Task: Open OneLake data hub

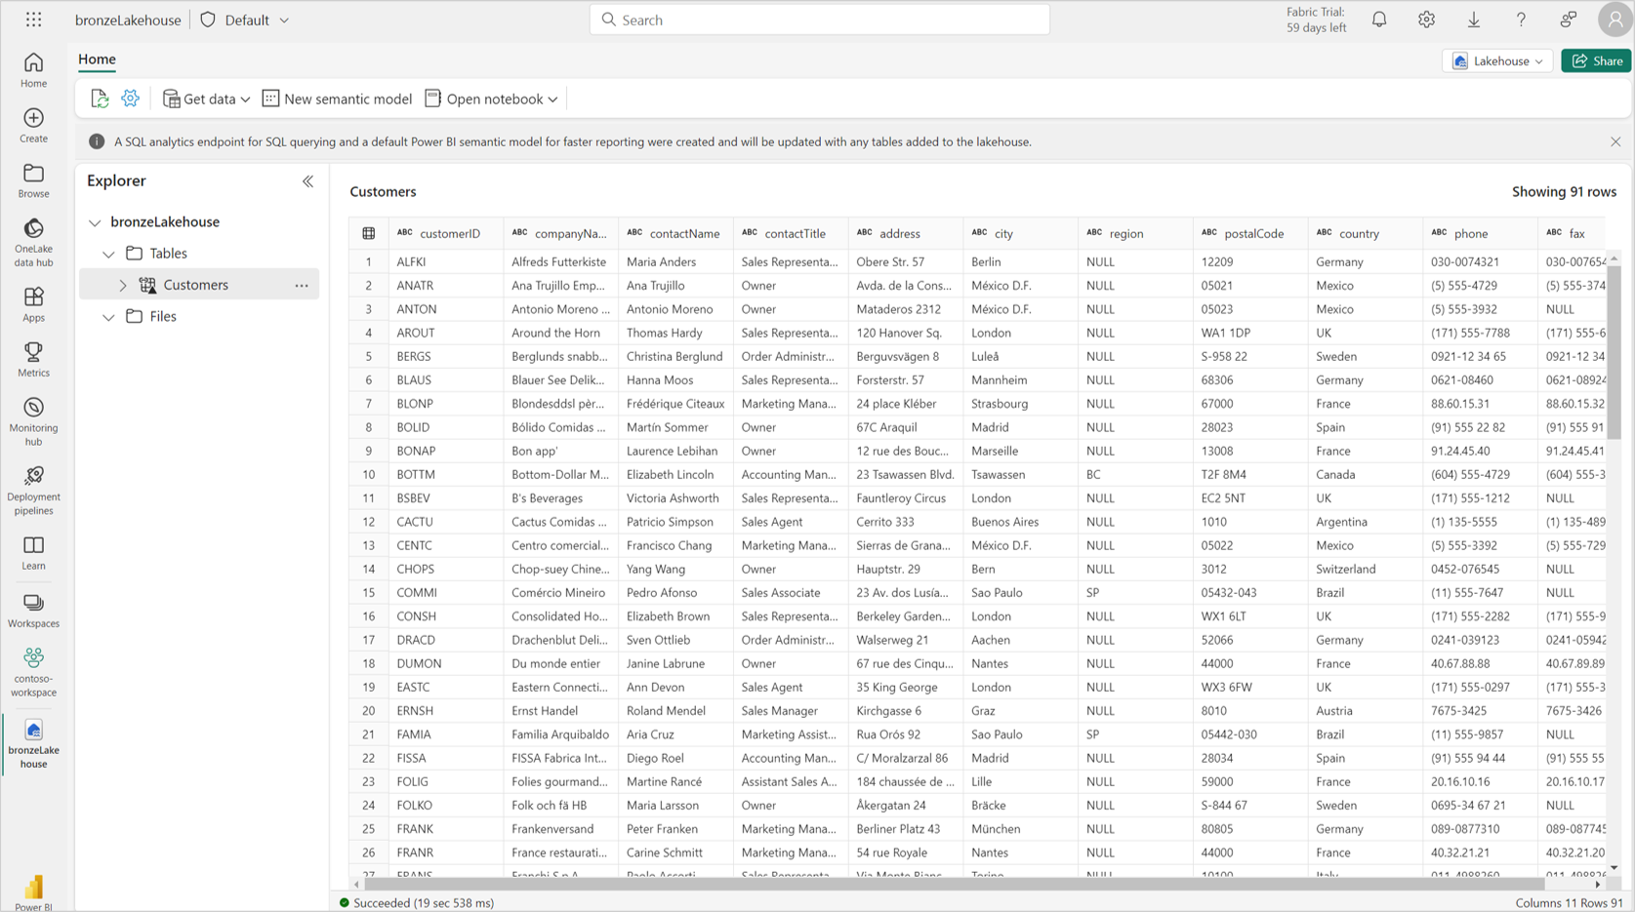Action: pos(33,243)
